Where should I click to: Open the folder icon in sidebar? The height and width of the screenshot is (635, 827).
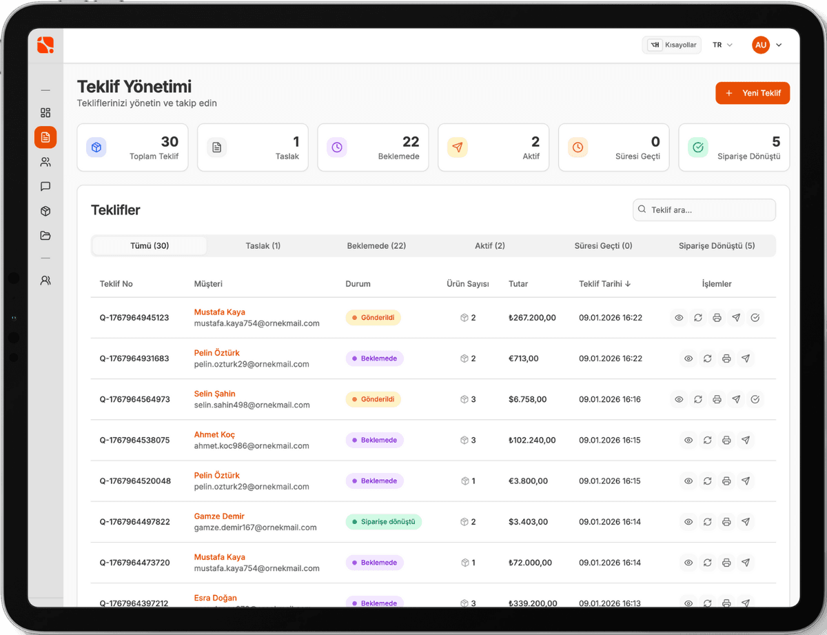click(x=45, y=236)
